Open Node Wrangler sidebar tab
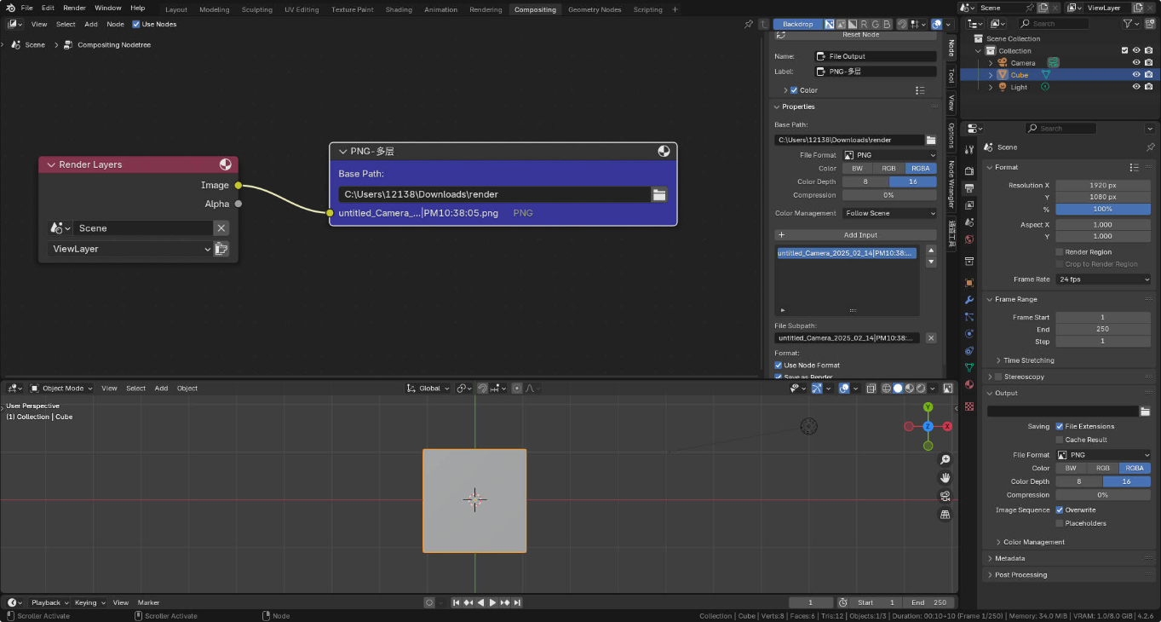The height and width of the screenshot is (622, 1161). [x=951, y=184]
